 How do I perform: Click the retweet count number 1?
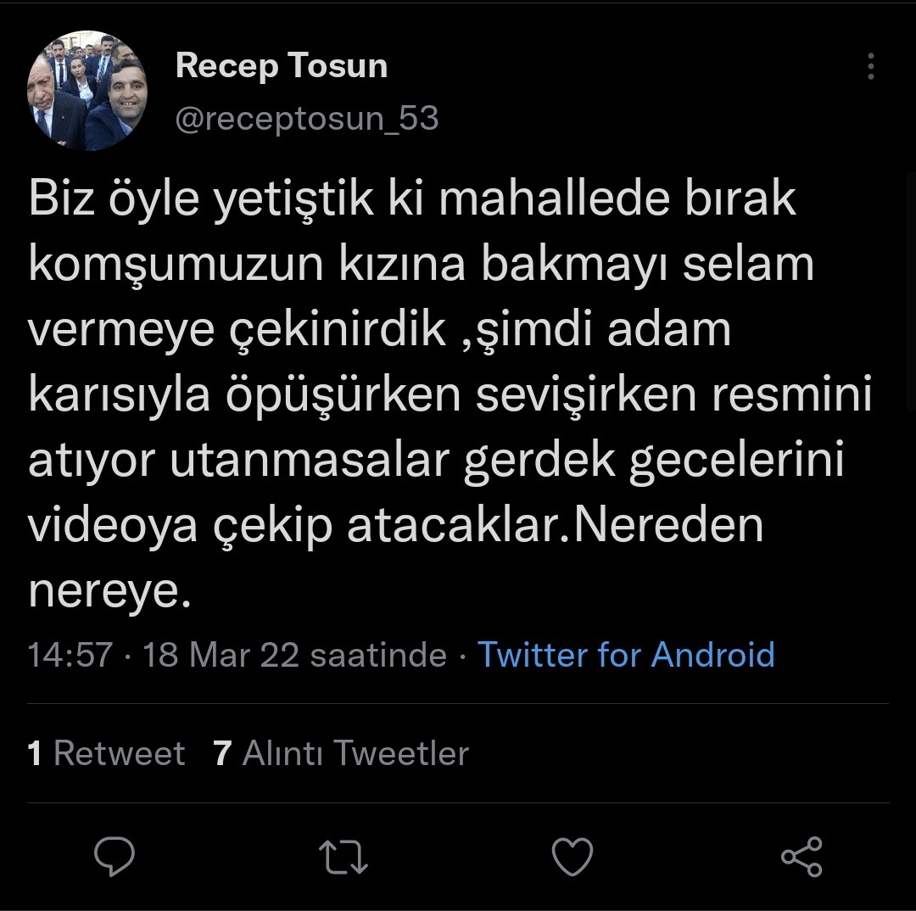[x=35, y=753]
